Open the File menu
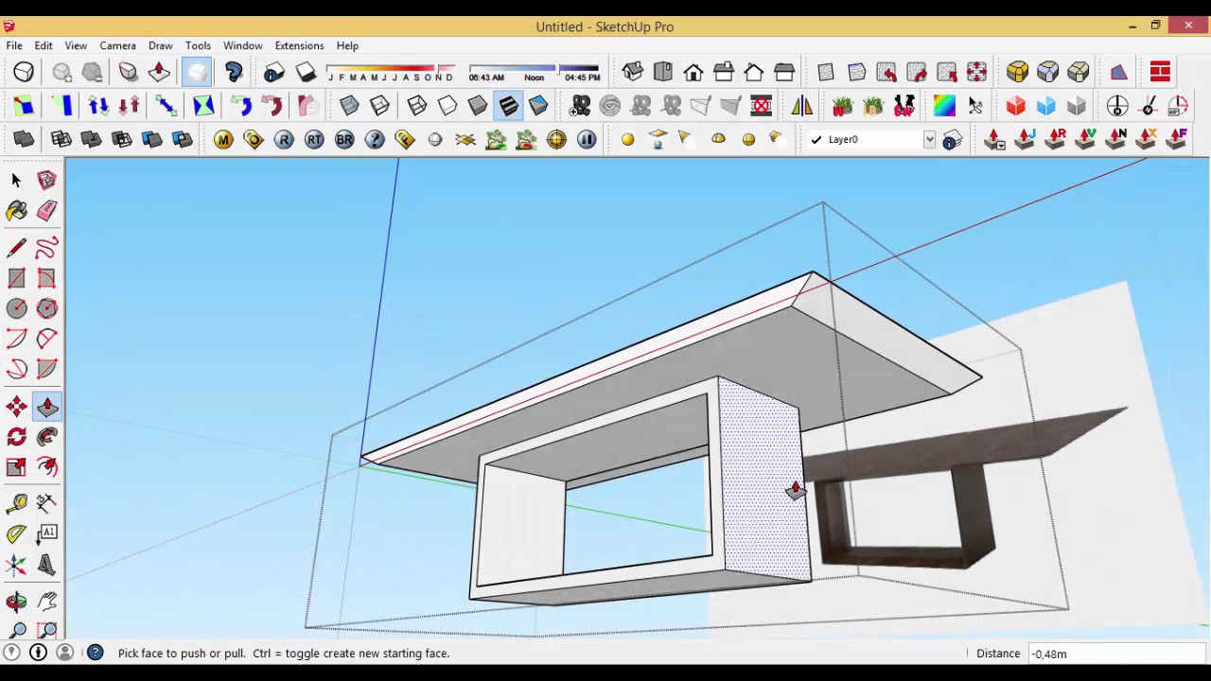The image size is (1211, 681). [14, 45]
